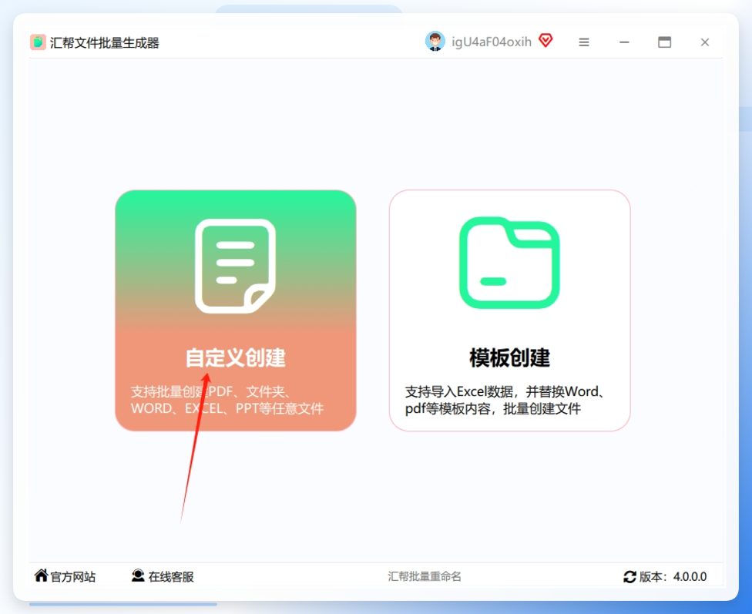Open the 官方网站 link
The image size is (752, 614).
click(73, 576)
